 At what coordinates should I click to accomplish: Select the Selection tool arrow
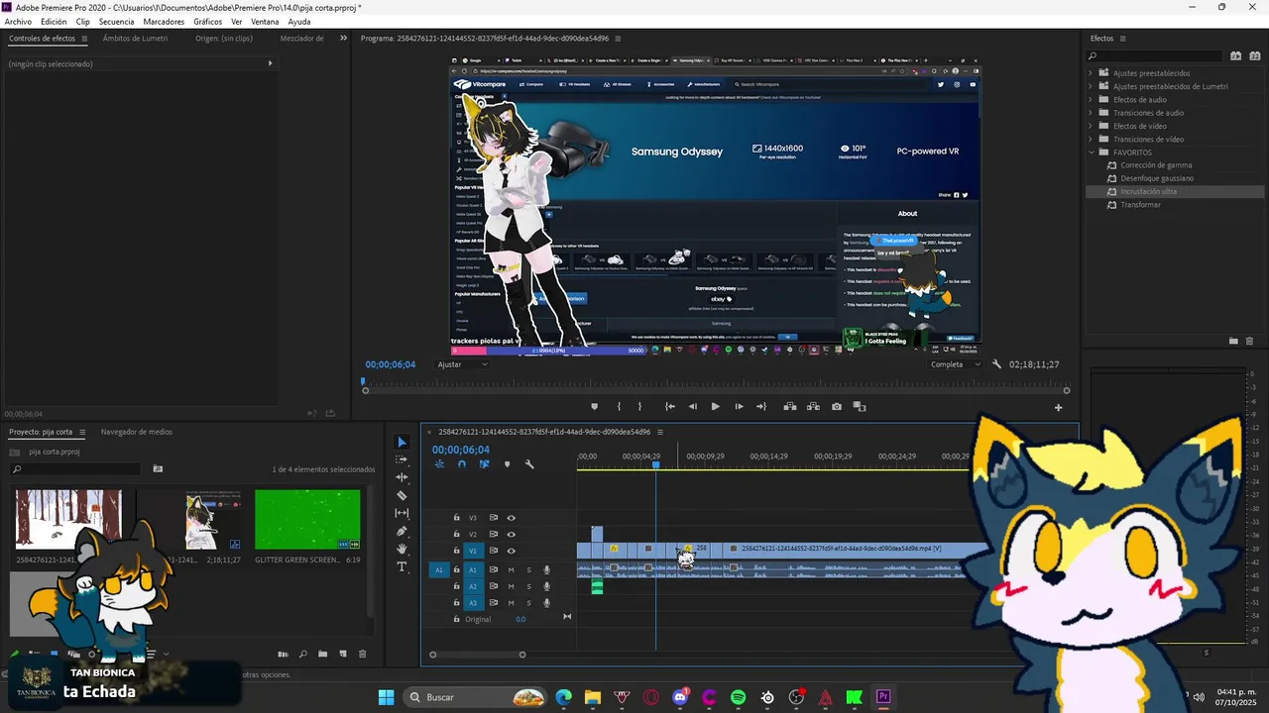pos(402,442)
